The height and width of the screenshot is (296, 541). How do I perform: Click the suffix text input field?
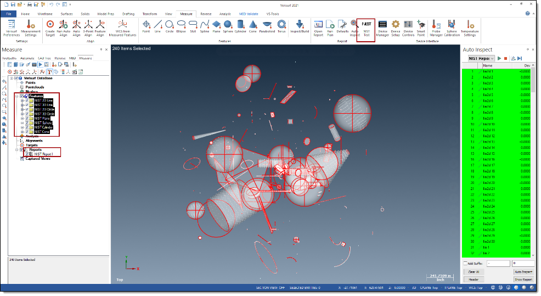pos(498,263)
